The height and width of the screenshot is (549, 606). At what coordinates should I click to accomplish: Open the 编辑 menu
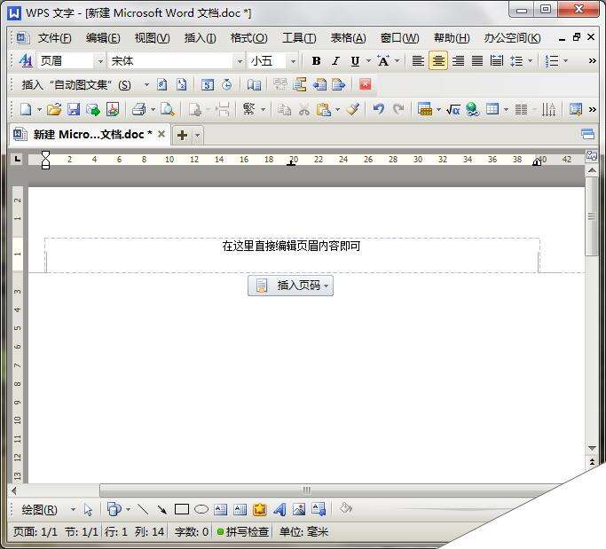(103, 38)
